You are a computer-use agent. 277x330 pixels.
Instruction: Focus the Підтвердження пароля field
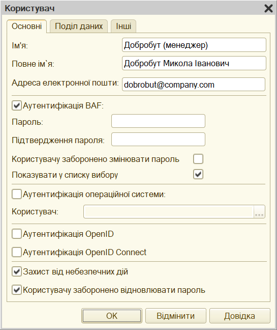click(x=158, y=140)
